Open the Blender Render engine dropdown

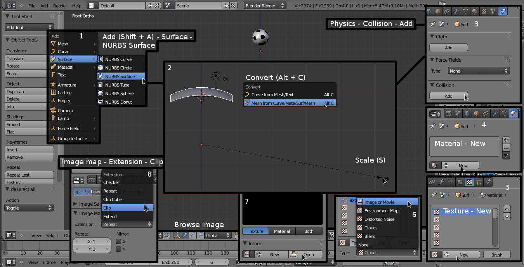(x=265, y=6)
